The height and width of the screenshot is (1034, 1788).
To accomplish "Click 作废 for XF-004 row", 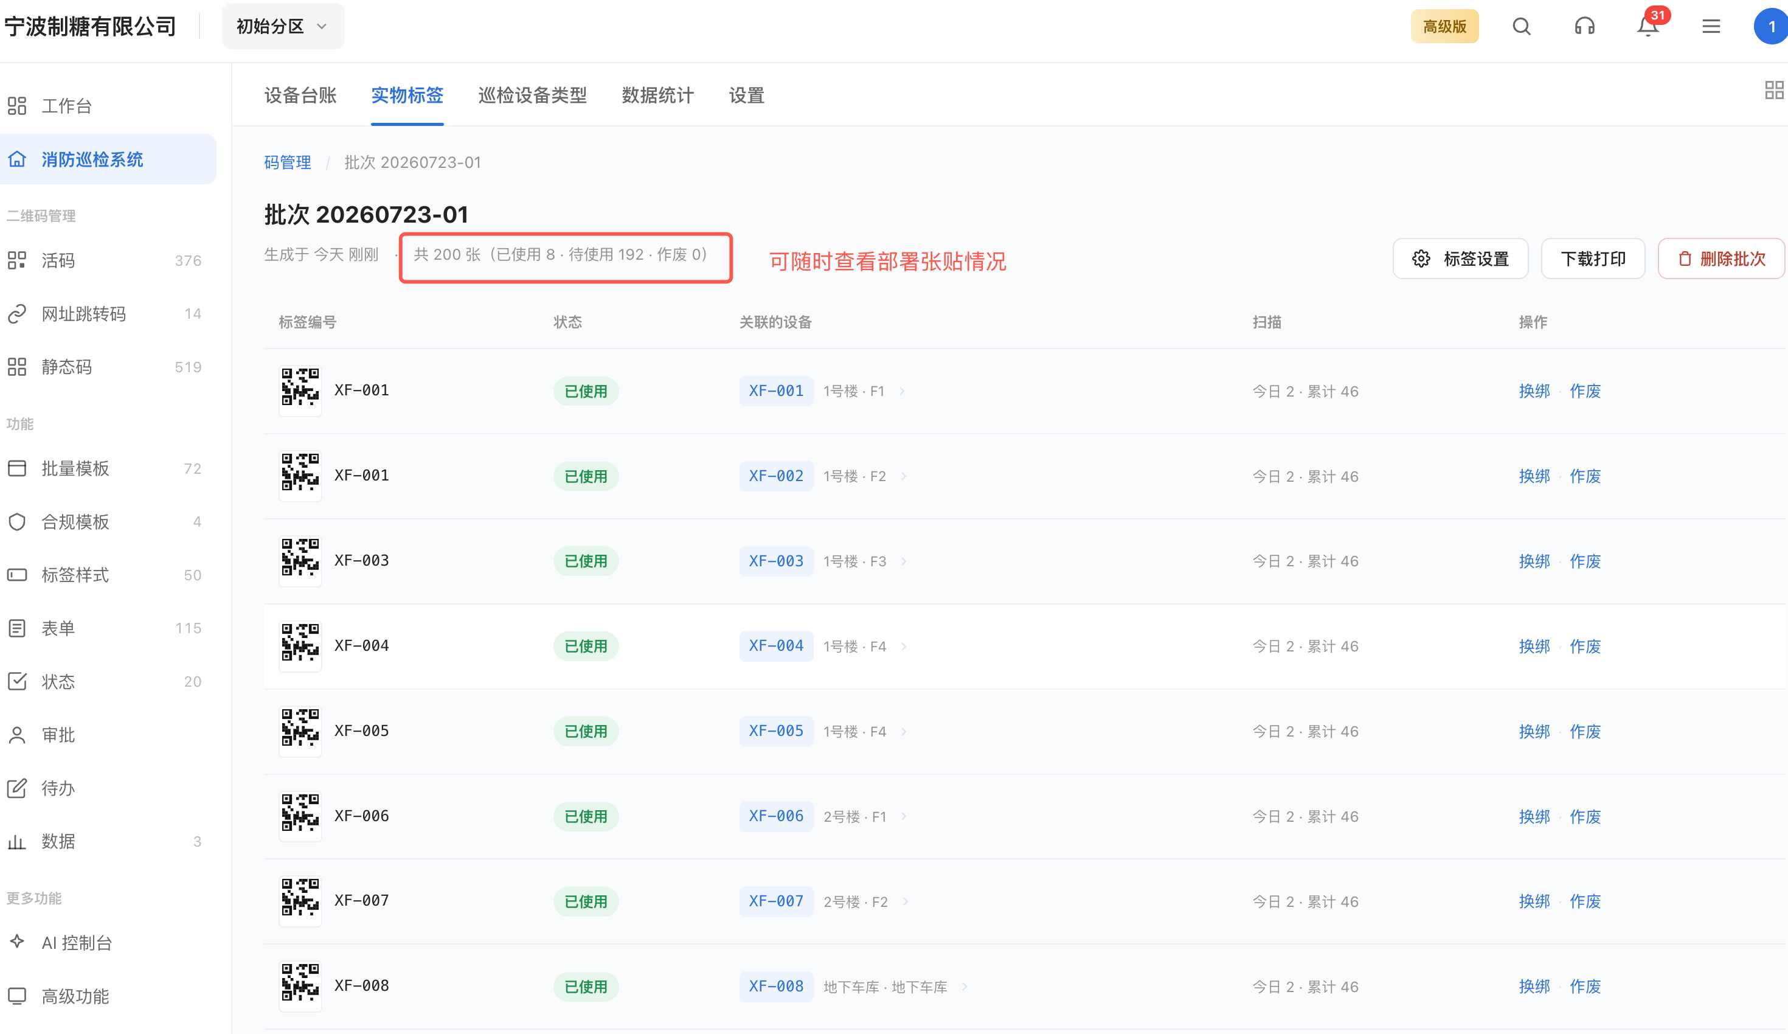I will click(x=1585, y=647).
